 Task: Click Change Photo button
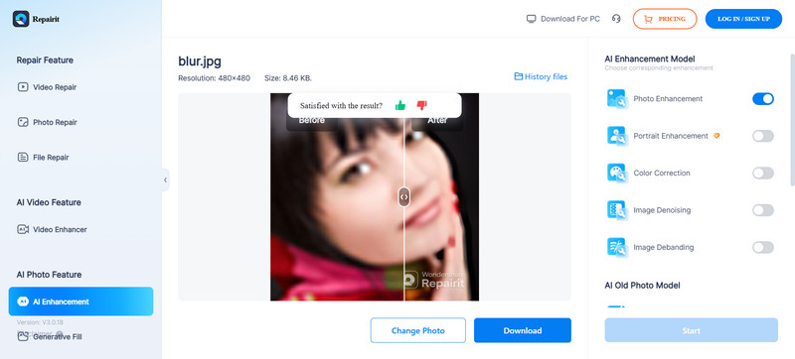click(x=417, y=330)
